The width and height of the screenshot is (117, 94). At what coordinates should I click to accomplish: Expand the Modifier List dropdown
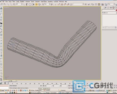(109, 13)
